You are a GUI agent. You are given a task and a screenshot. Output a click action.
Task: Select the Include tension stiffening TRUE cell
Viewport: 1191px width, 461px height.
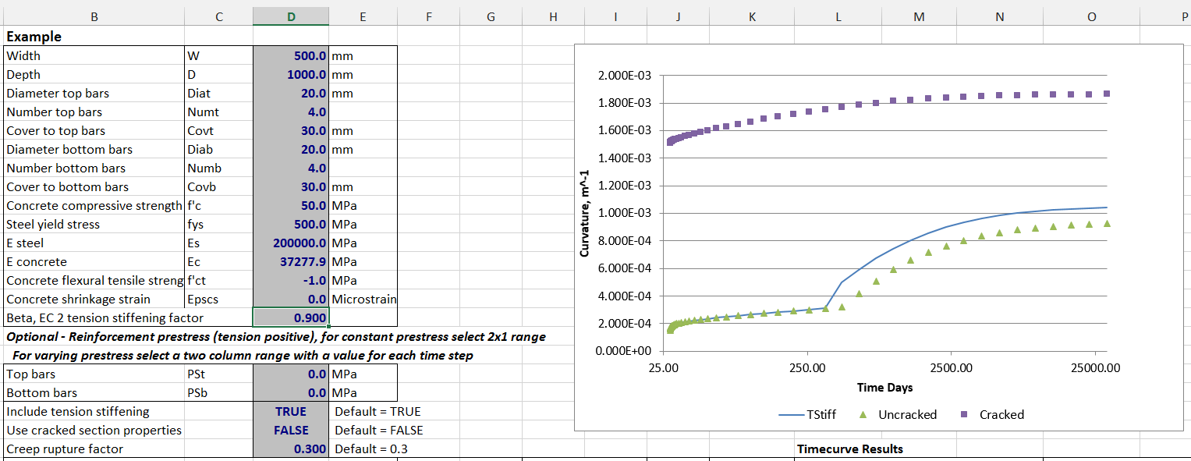click(291, 411)
